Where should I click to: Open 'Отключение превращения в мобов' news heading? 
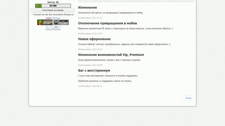108,23
